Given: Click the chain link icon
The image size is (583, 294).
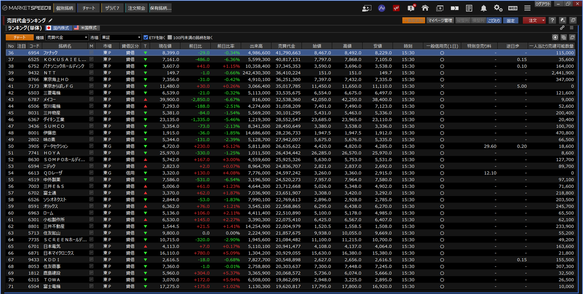Looking at the screenshot, I should point(562,28).
